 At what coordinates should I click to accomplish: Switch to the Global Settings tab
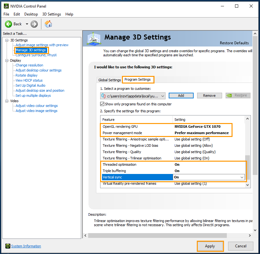coord(109,80)
